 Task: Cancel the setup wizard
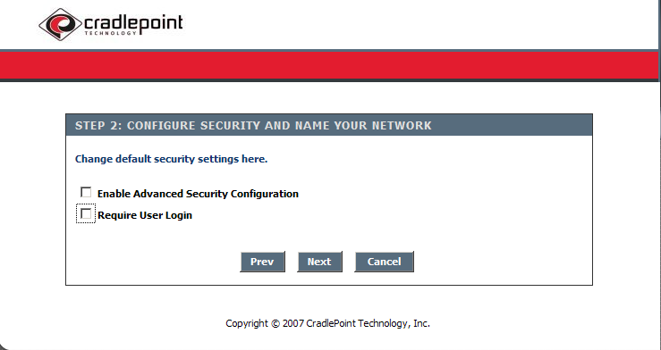(384, 262)
